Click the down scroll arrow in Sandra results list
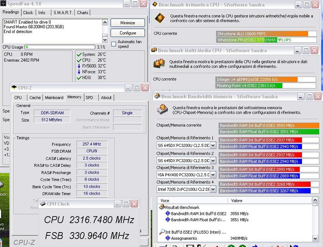Image resolution: width=323 pixels, height=247 pixels. coord(315,239)
